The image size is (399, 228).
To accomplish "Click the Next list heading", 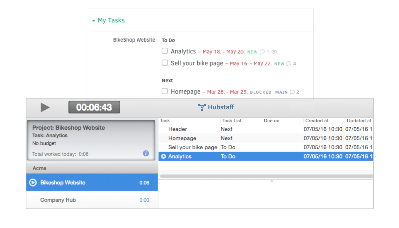I will 167,81.
